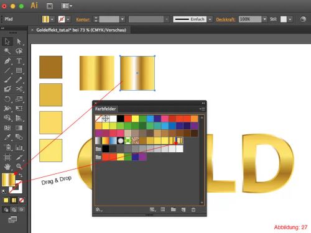Screen dimensions: 311x233
Task: Select the Column Graph tool
Action: [19, 147]
